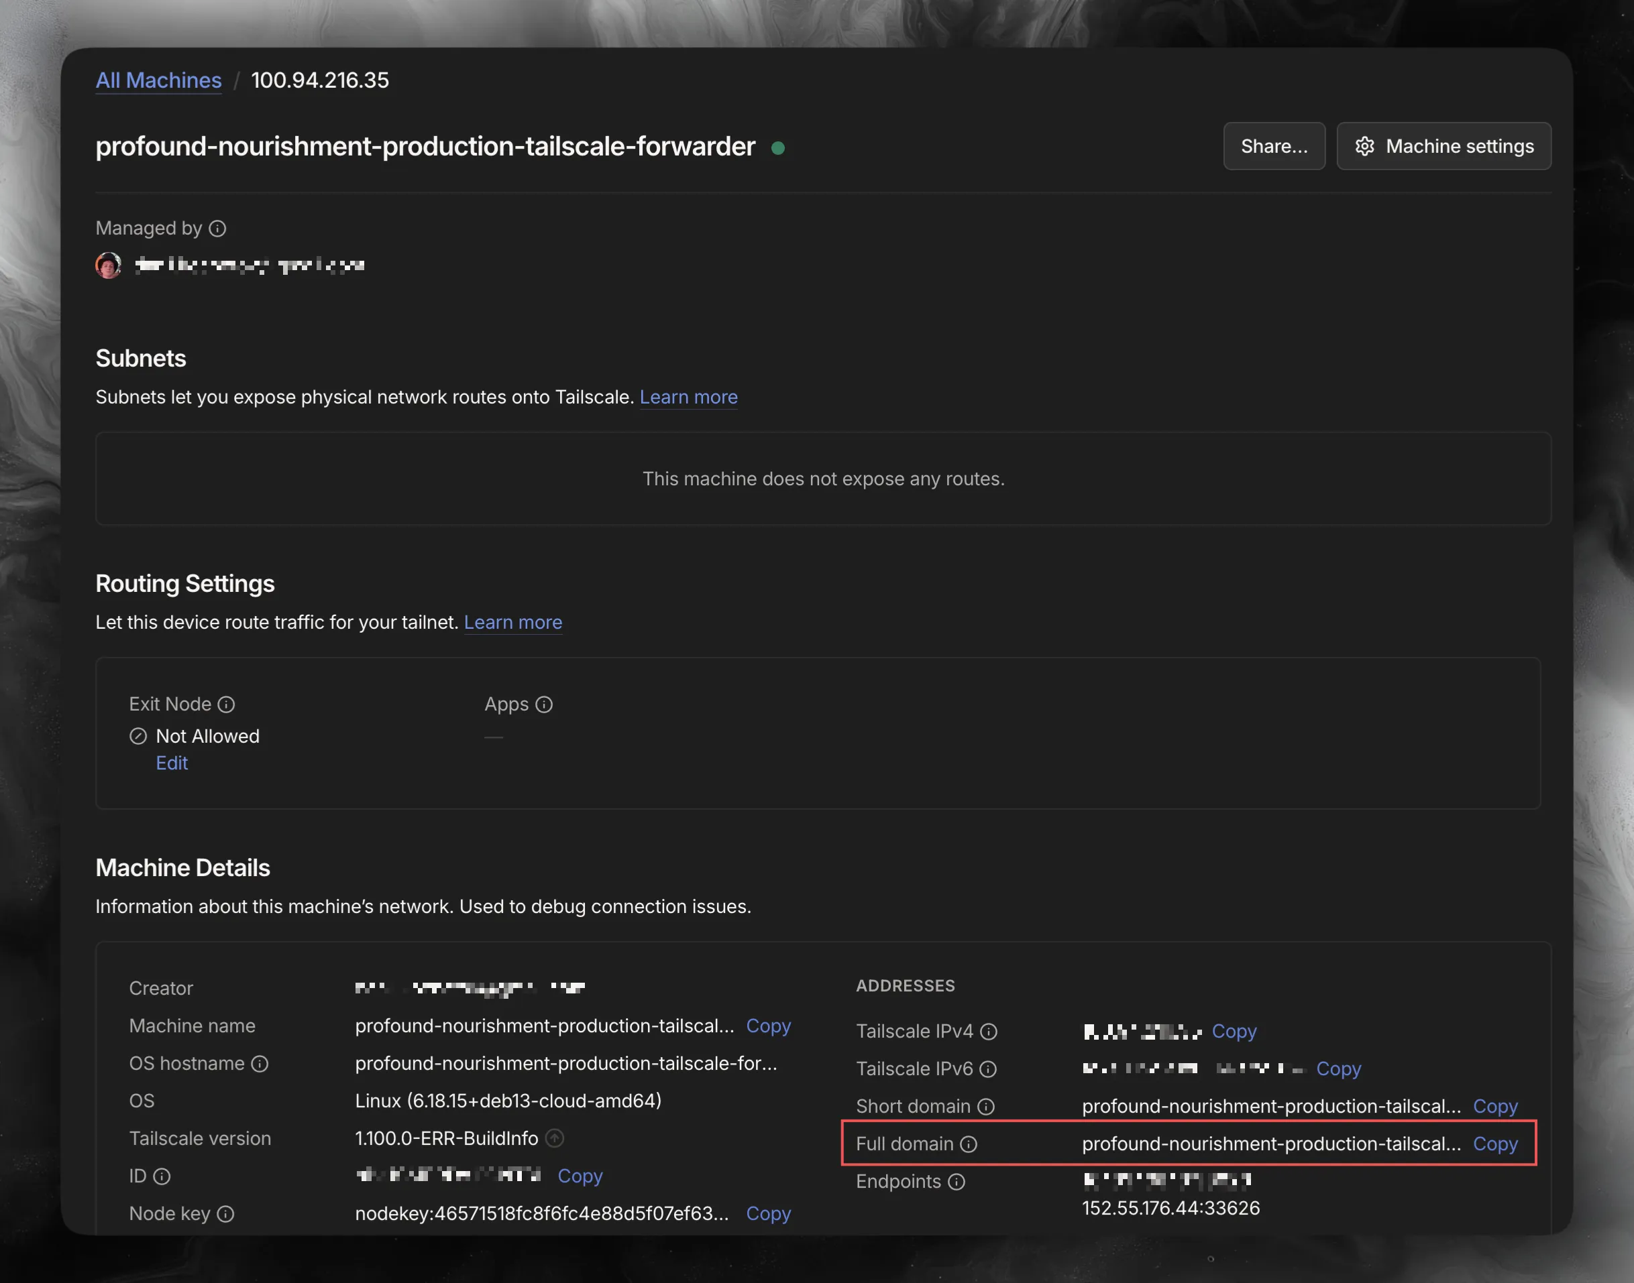Click the update icon beside Tailscale version

pos(555,1139)
